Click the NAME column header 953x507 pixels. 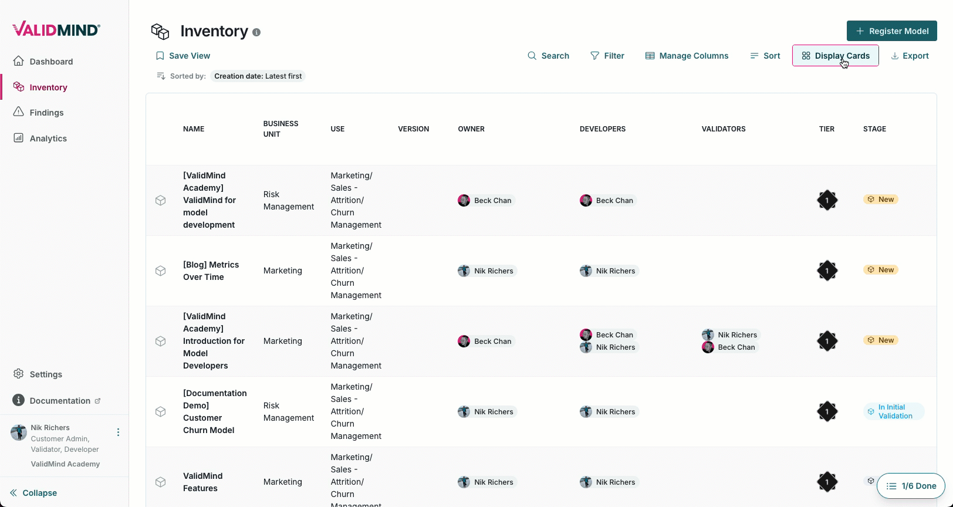tap(194, 129)
